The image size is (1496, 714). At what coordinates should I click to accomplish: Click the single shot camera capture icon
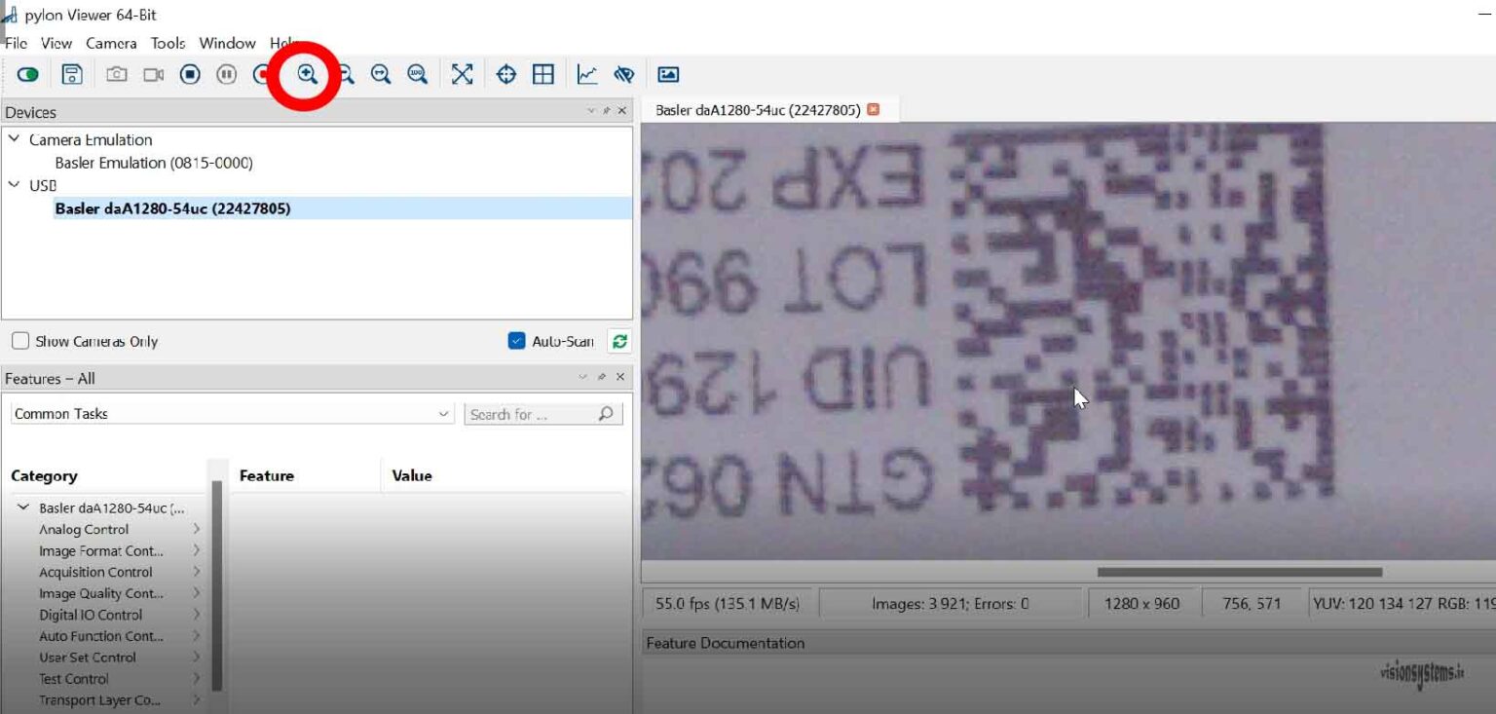click(x=117, y=73)
